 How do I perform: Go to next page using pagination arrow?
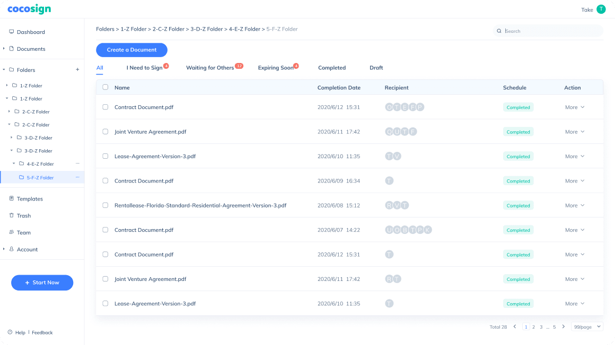click(563, 327)
